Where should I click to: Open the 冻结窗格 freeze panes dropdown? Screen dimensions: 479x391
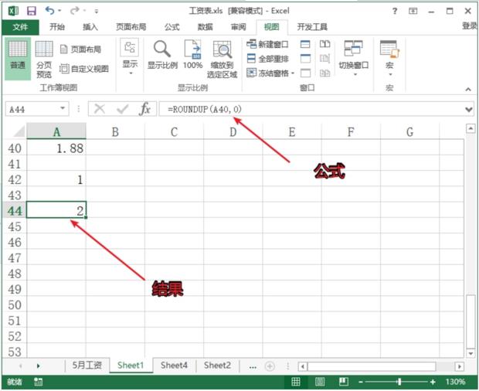[270, 73]
